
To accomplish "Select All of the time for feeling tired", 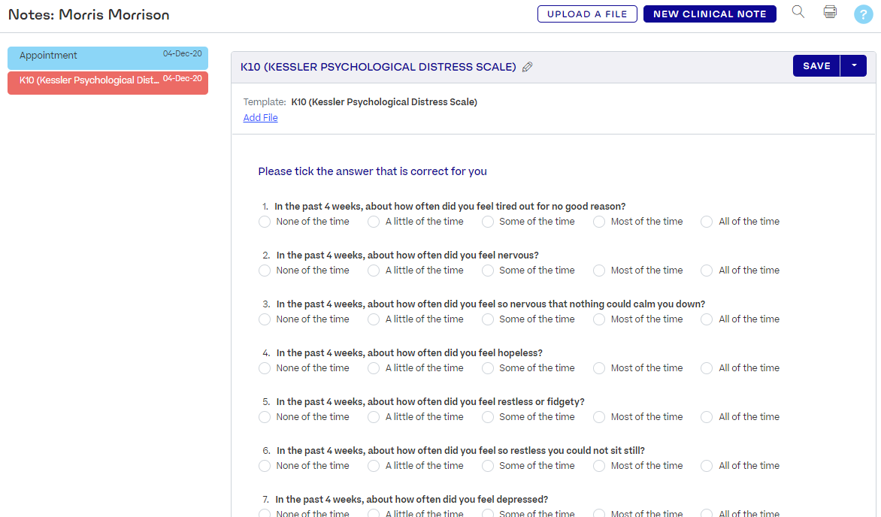I will click(706, 221).
